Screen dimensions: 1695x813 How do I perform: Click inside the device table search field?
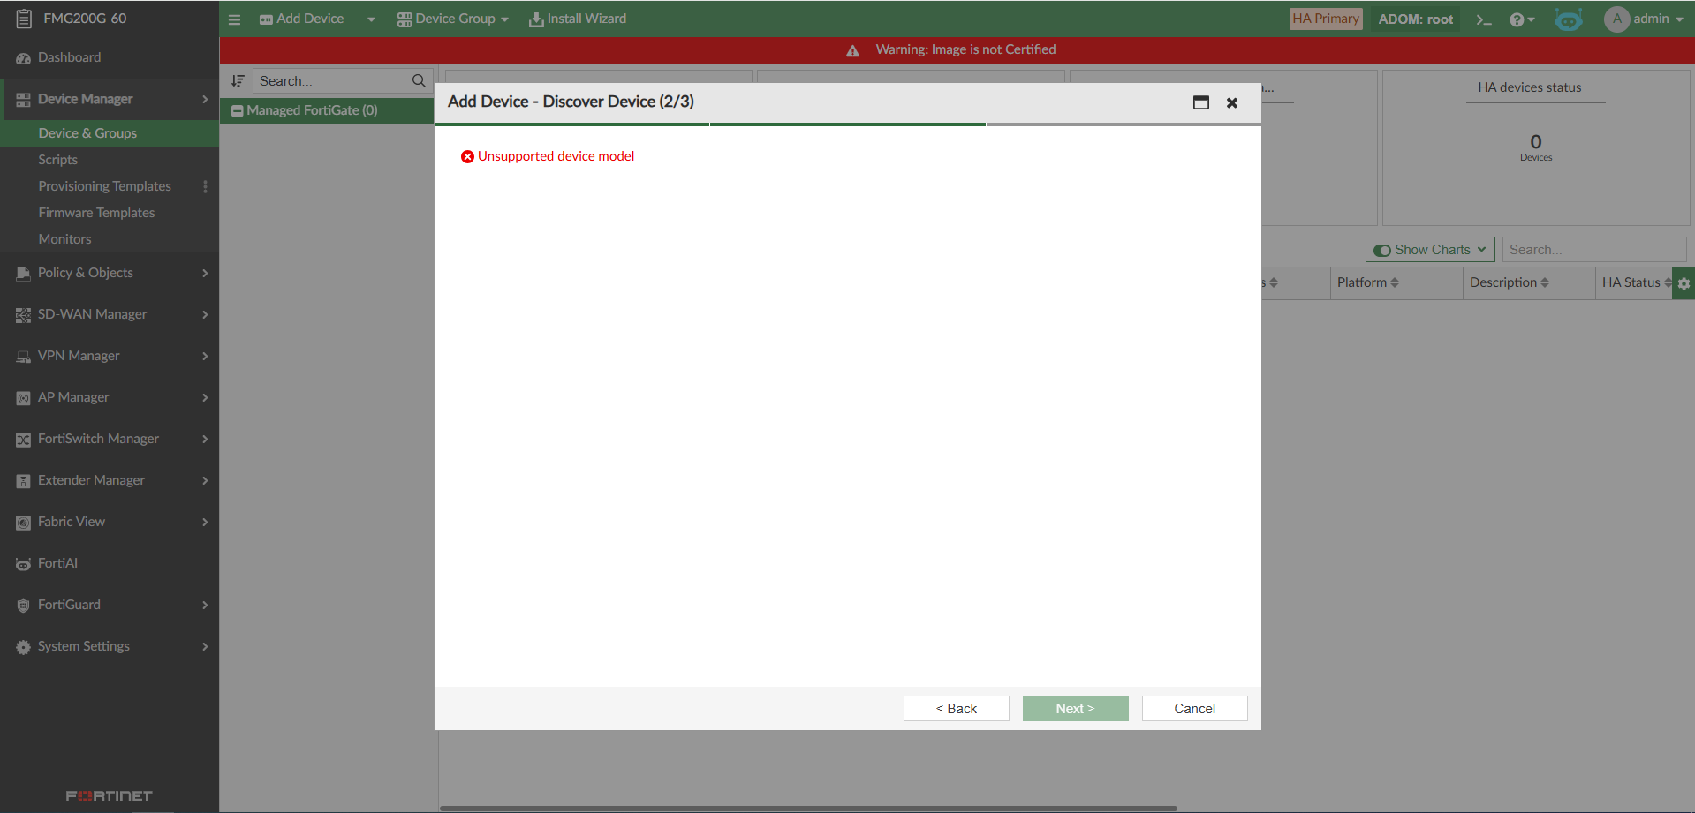pos(1593,249)
